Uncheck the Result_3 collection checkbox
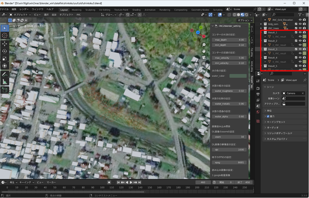The width and height of the screenshot is (309, 198). [x=296, y=49]
